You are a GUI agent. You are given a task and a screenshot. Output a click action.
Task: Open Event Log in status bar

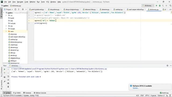coord(164,93)
